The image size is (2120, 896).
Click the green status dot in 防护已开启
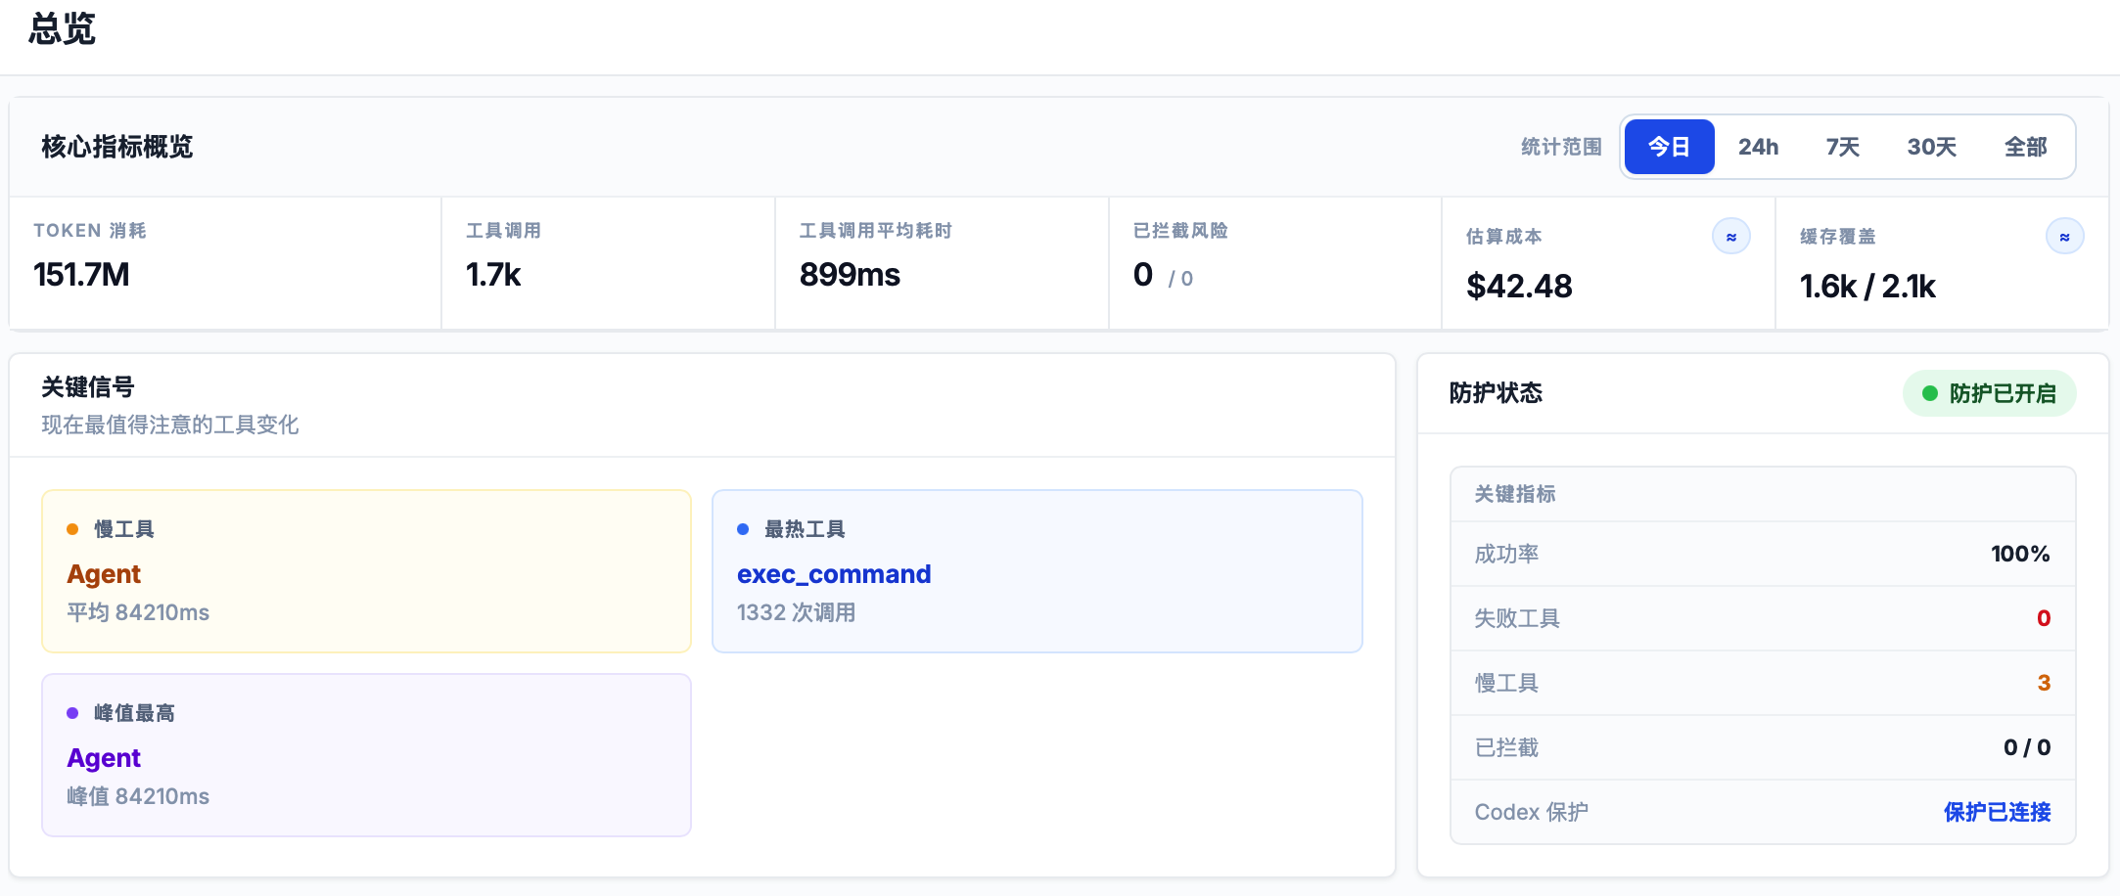coord(1930,393)
